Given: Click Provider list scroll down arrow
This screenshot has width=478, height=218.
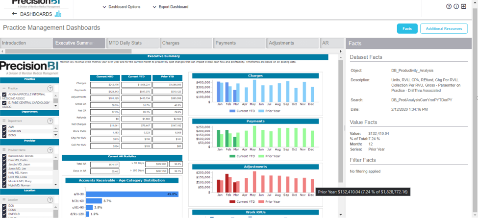Looking at the screenshot, I should coord(55,185).
